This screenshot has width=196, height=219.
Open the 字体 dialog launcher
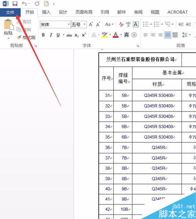tap(138, 46)
